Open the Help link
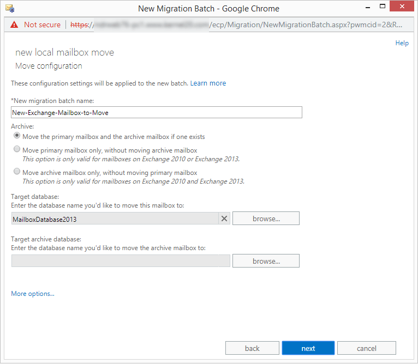 (x=402, y=43)
